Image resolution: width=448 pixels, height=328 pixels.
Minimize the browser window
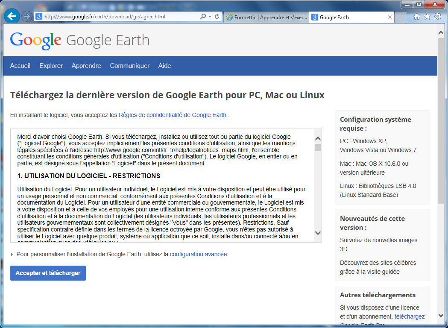(407, 4)
